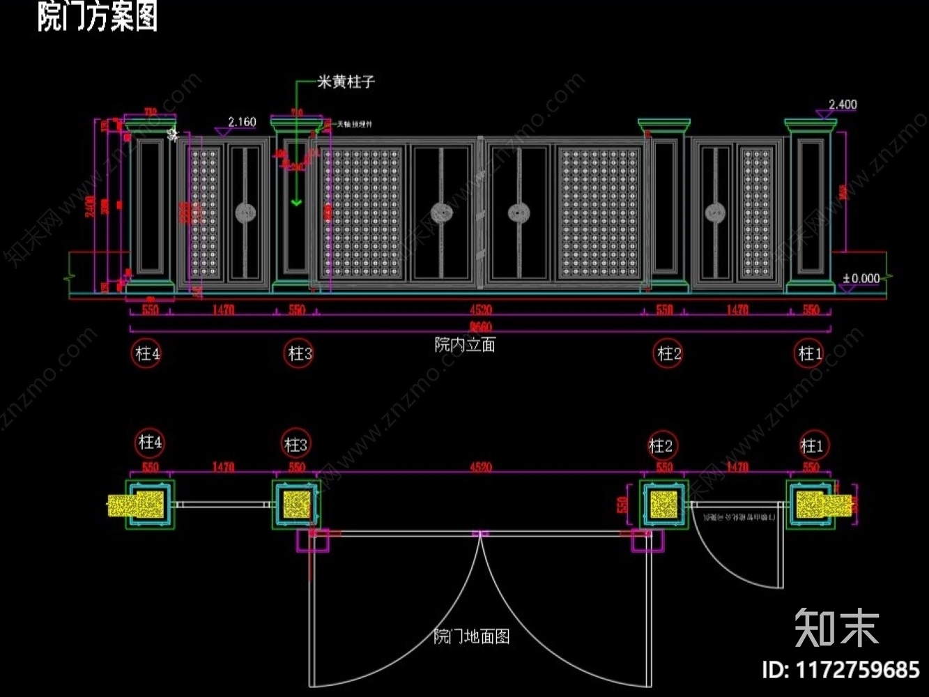Viewport: 929px width, 697px height.
Task: Select the 9660 overall length dimension
Action: pos(480,327)
